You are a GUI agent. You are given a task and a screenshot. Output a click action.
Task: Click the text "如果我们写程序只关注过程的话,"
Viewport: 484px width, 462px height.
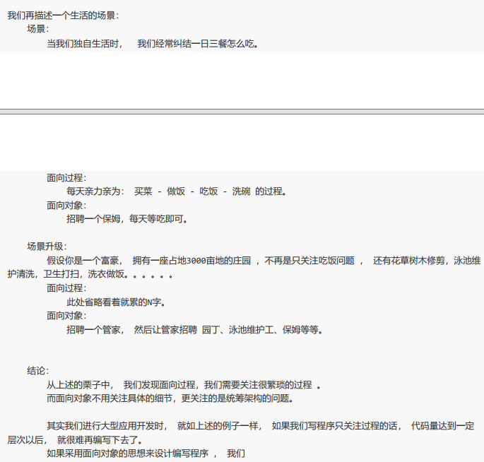coord(336,426)
